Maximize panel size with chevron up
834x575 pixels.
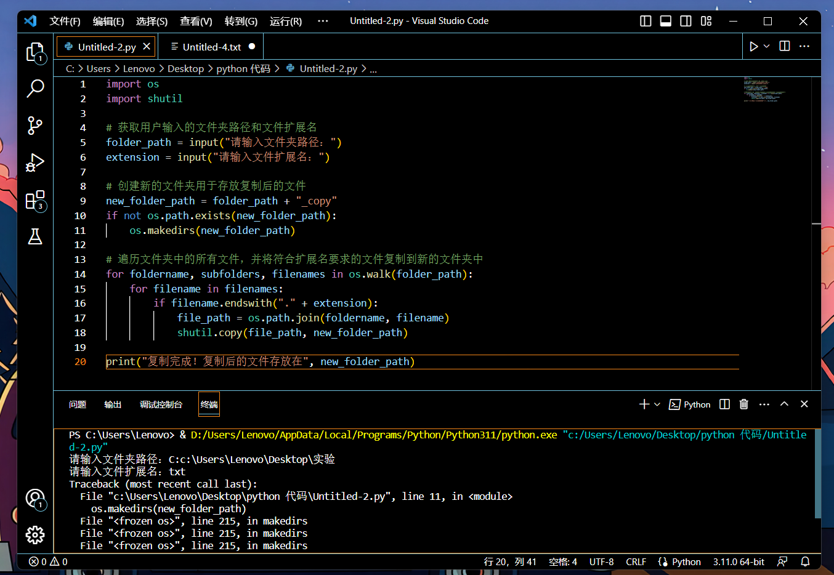[x=784, y=404]
